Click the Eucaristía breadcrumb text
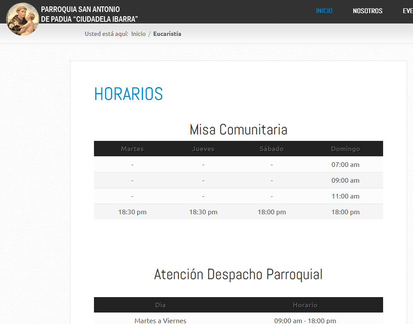 click(x=167, y=34)
